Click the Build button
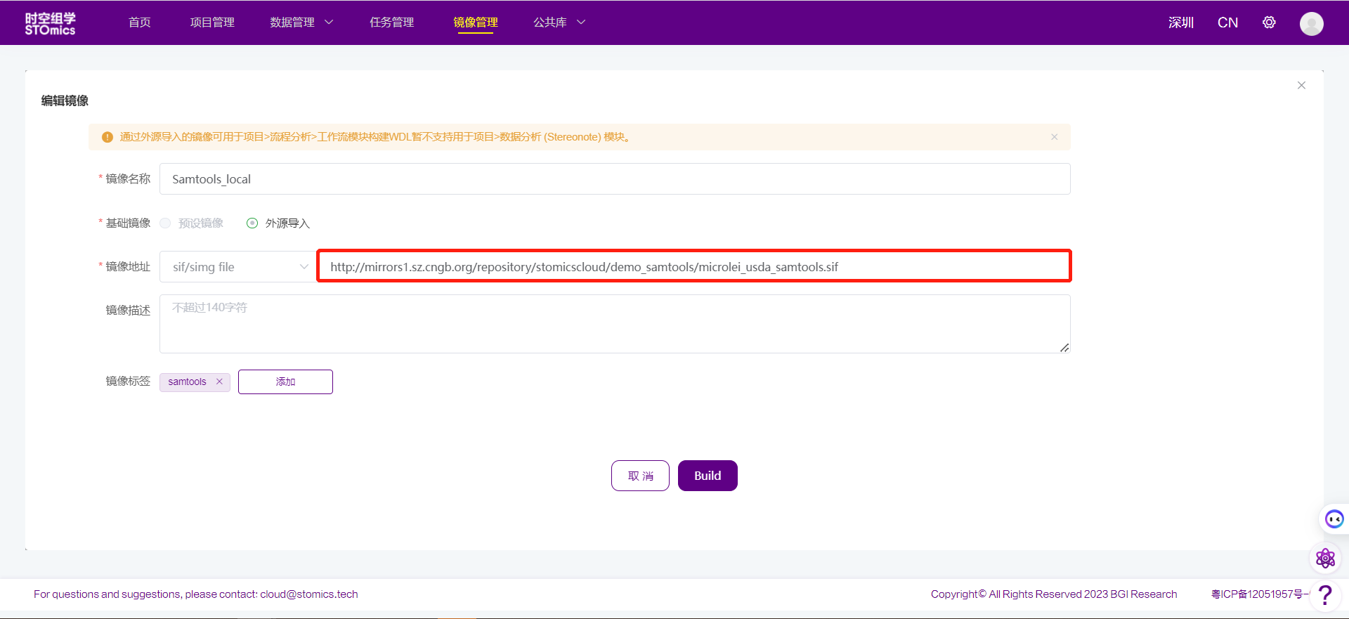1349x619 pixels. point(708,476)
